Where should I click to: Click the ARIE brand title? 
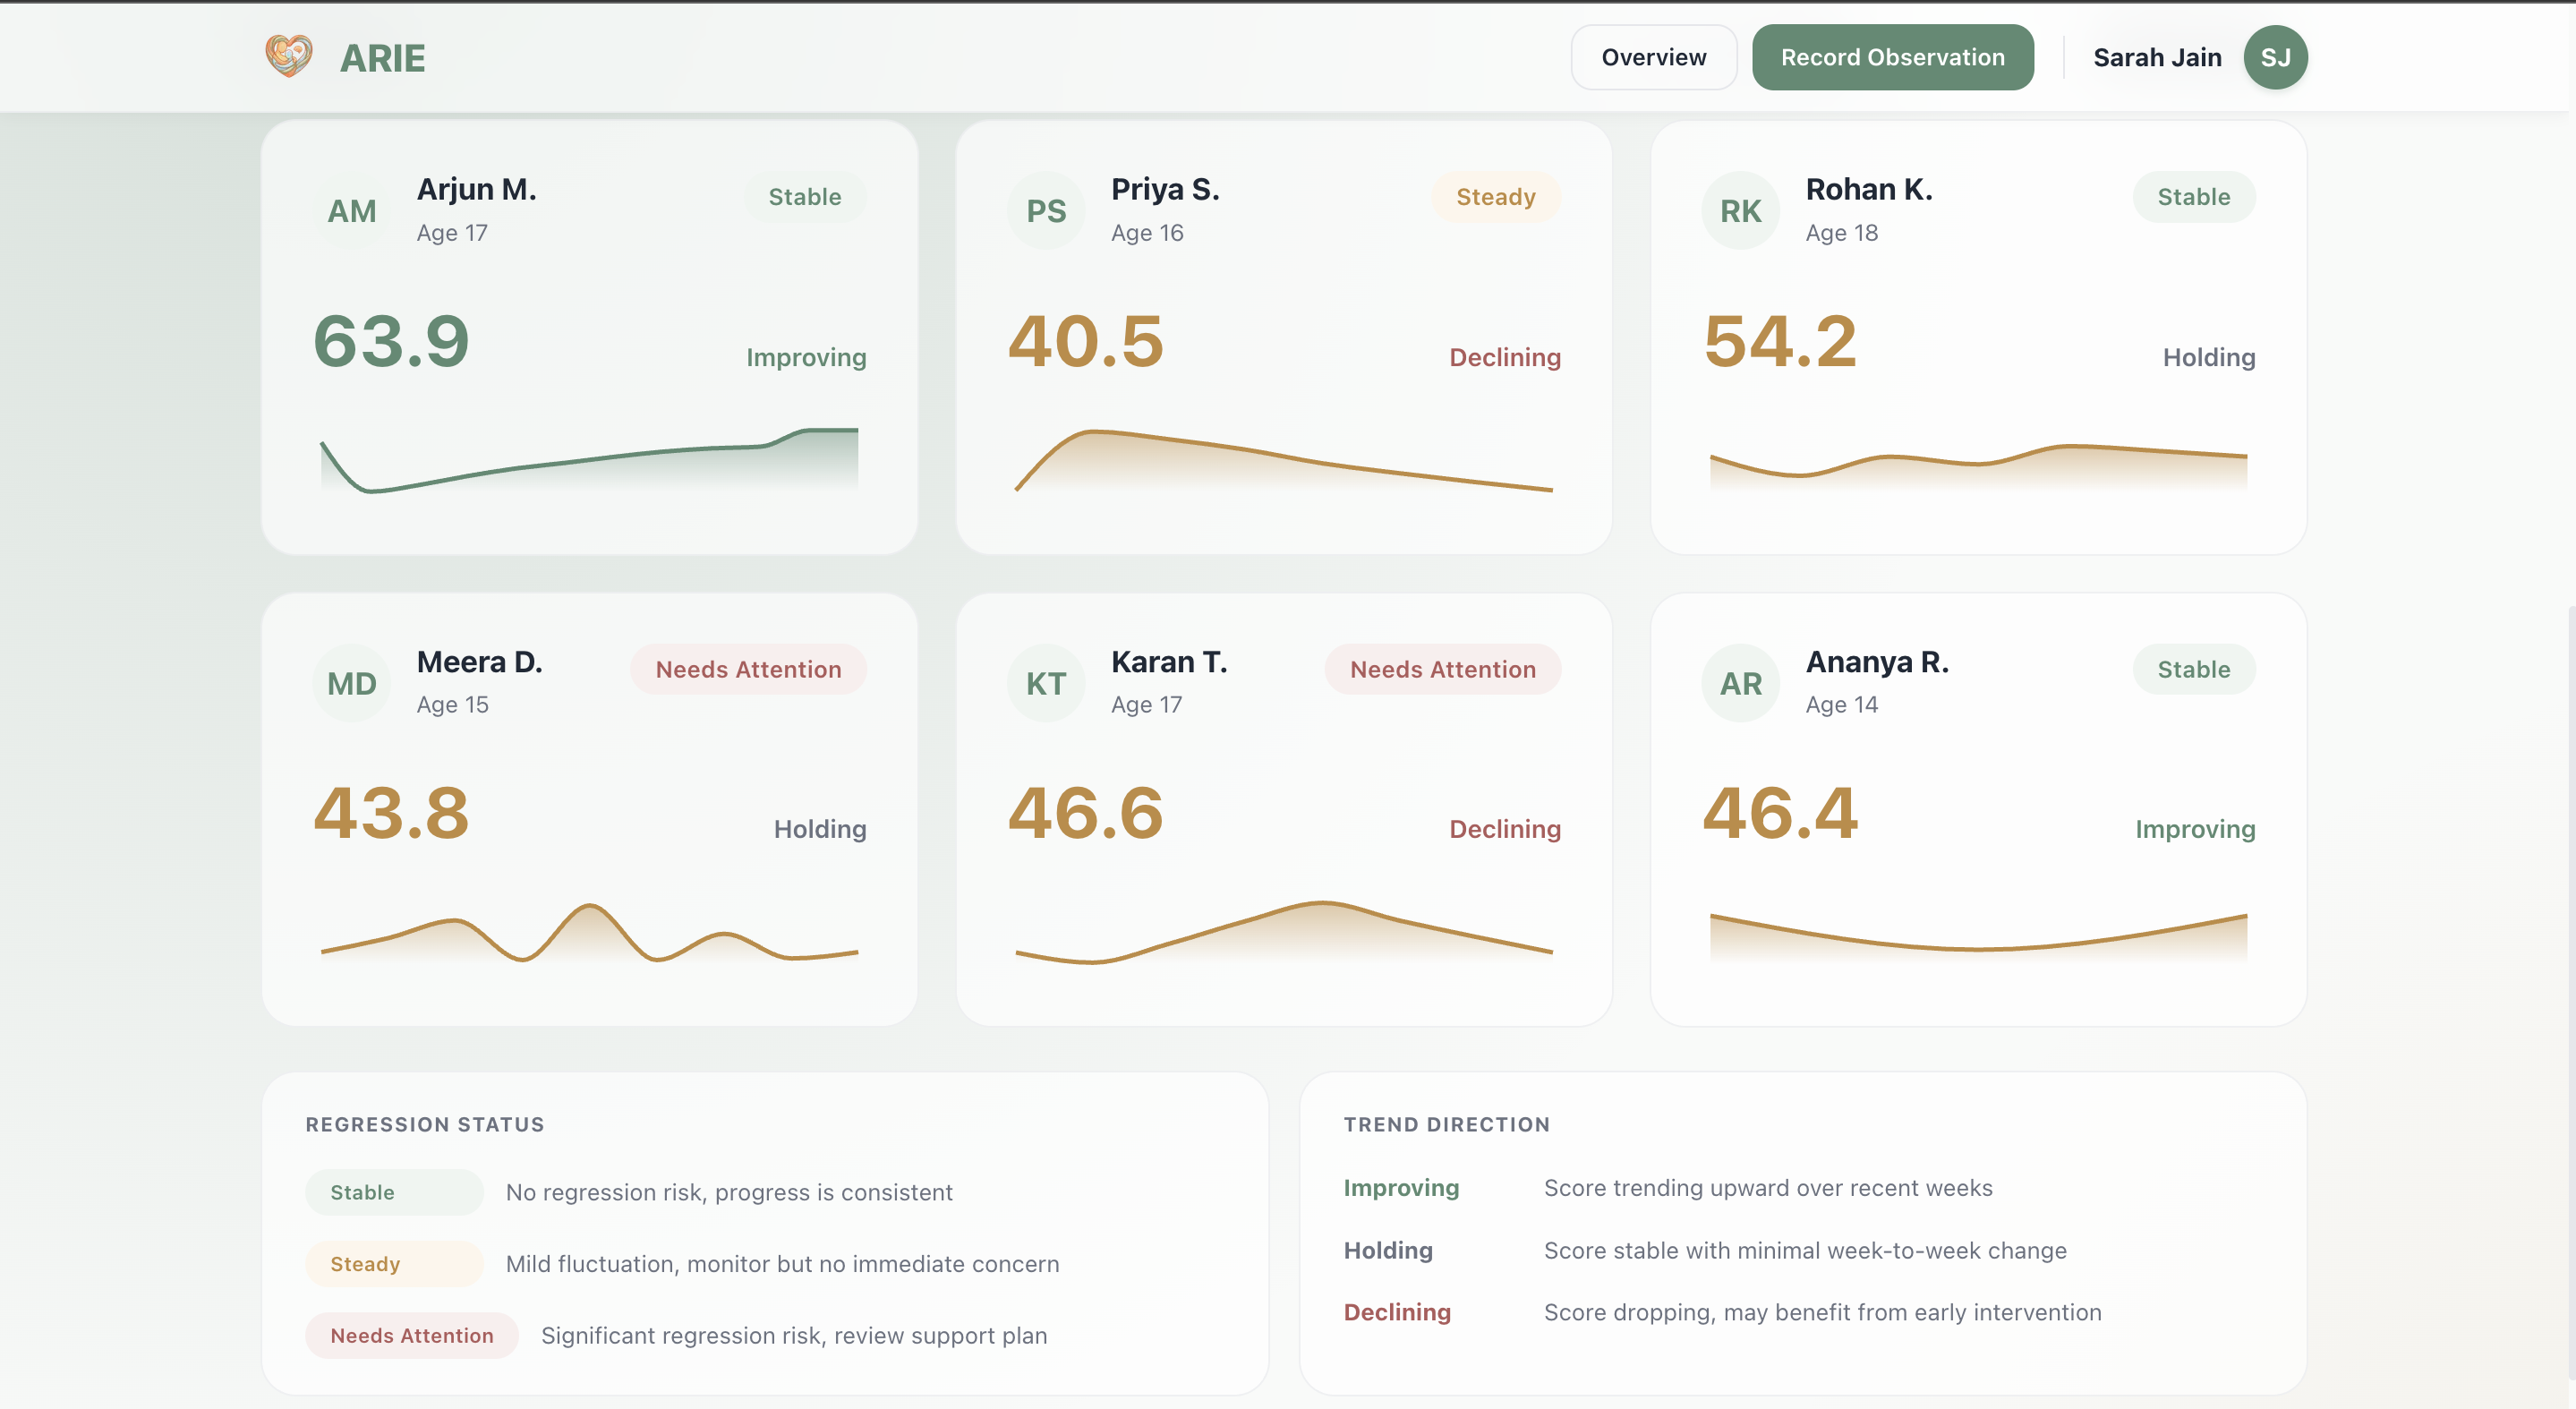pyautogui.click(x=382, y=58)
